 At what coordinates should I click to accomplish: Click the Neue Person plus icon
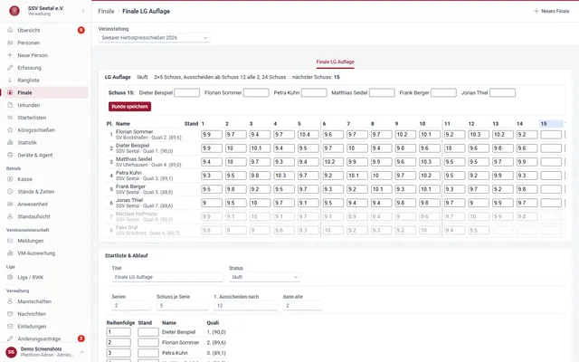pyautogui.click(x=10, y=55)
